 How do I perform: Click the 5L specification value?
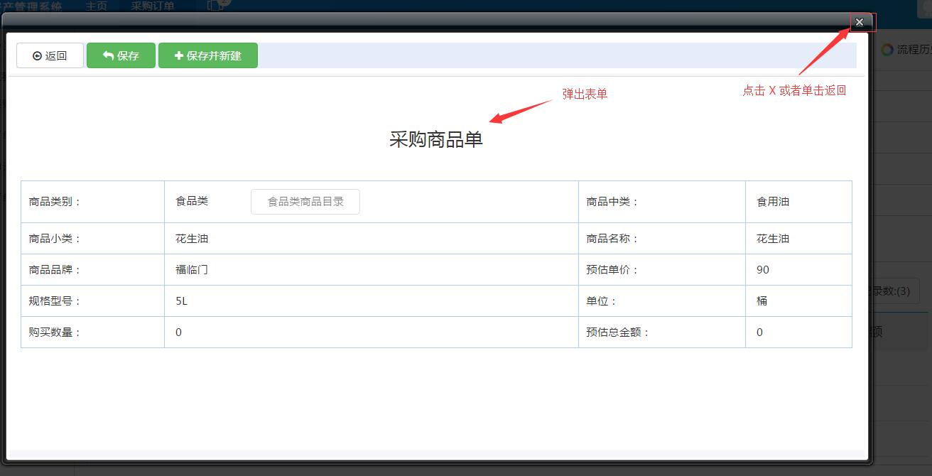[182, 301]
